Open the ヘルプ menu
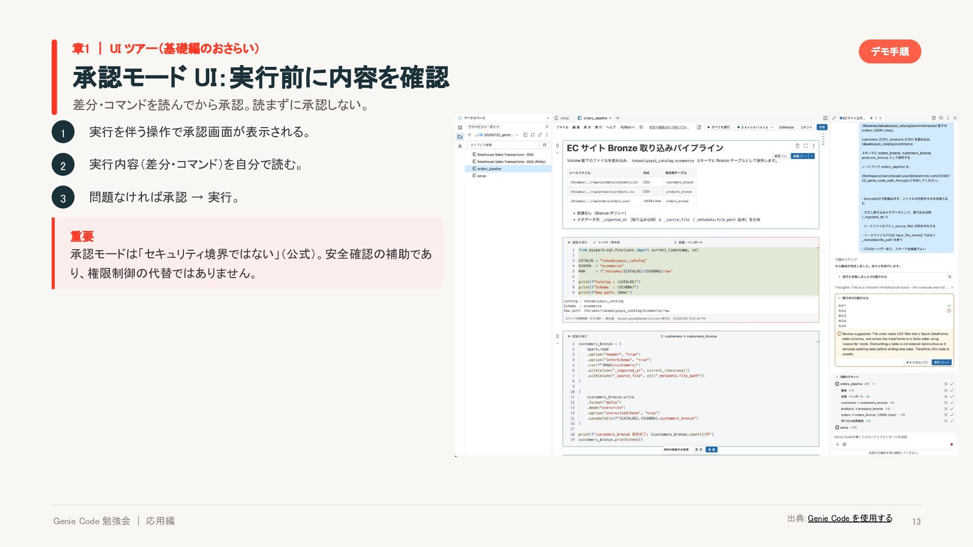 coord(611,127)
